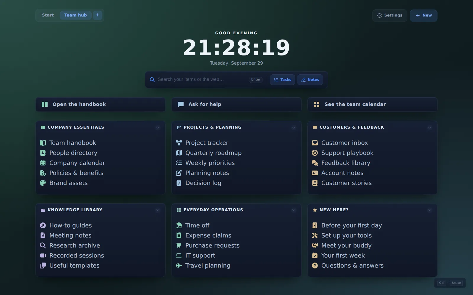Click the Quarterly roadmap map icon
The image size is (473, 295).
[x=179, y=153]
